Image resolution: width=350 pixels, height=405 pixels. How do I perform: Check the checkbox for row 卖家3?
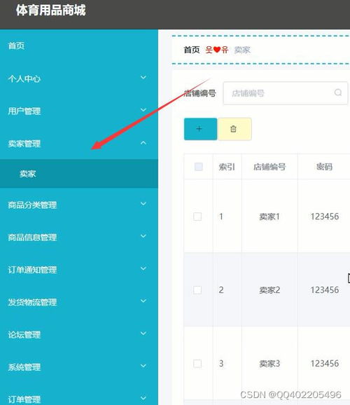point(197,364)
